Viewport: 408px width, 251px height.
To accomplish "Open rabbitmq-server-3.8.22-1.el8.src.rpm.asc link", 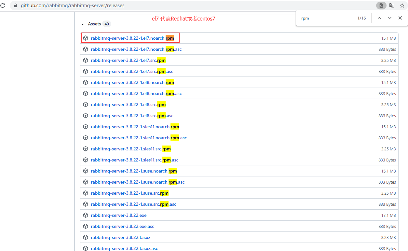I will pyautogui.click(x=132, y=116).
